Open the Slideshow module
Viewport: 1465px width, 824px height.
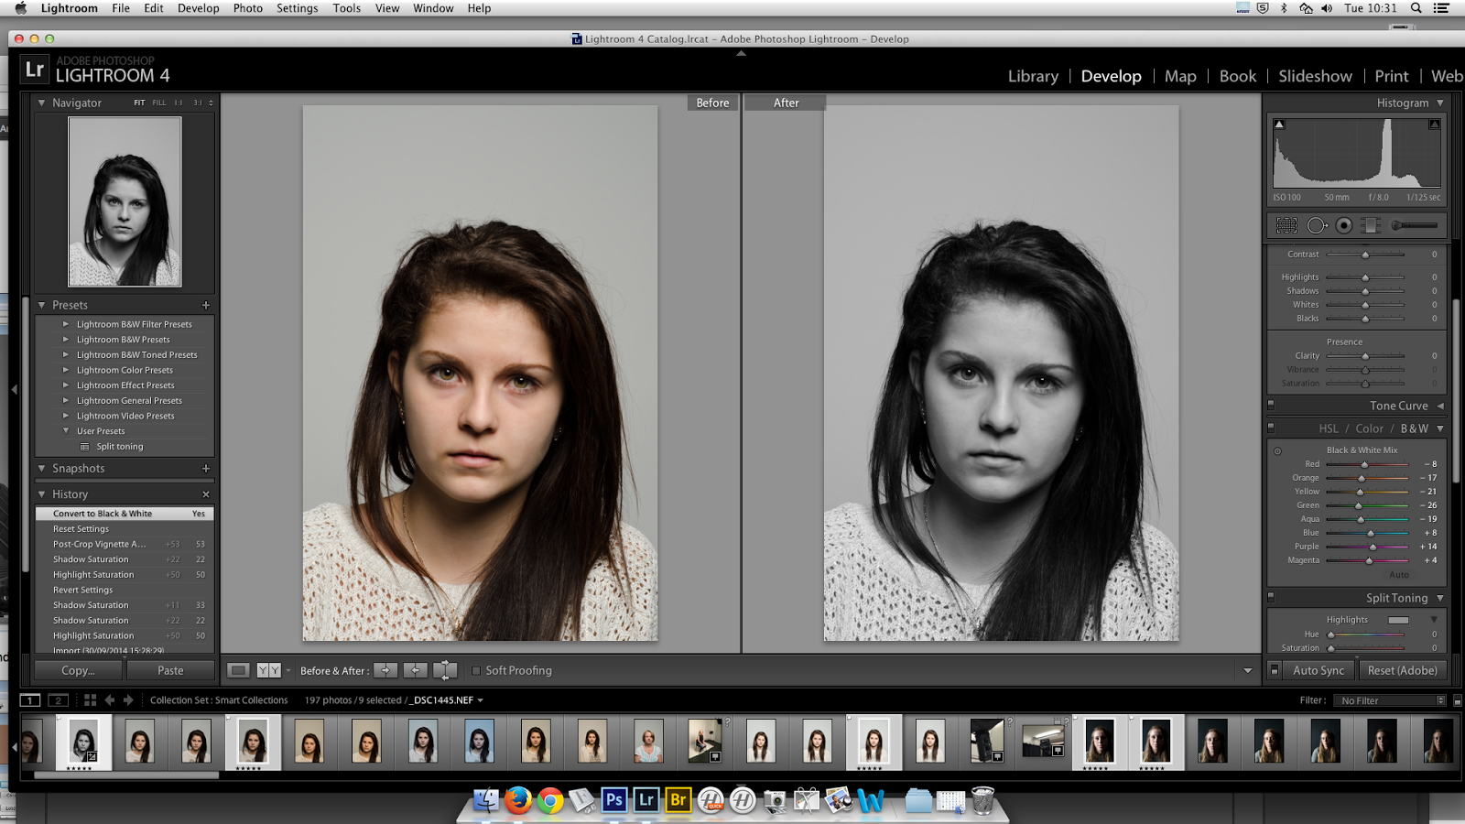[1315, 76]
